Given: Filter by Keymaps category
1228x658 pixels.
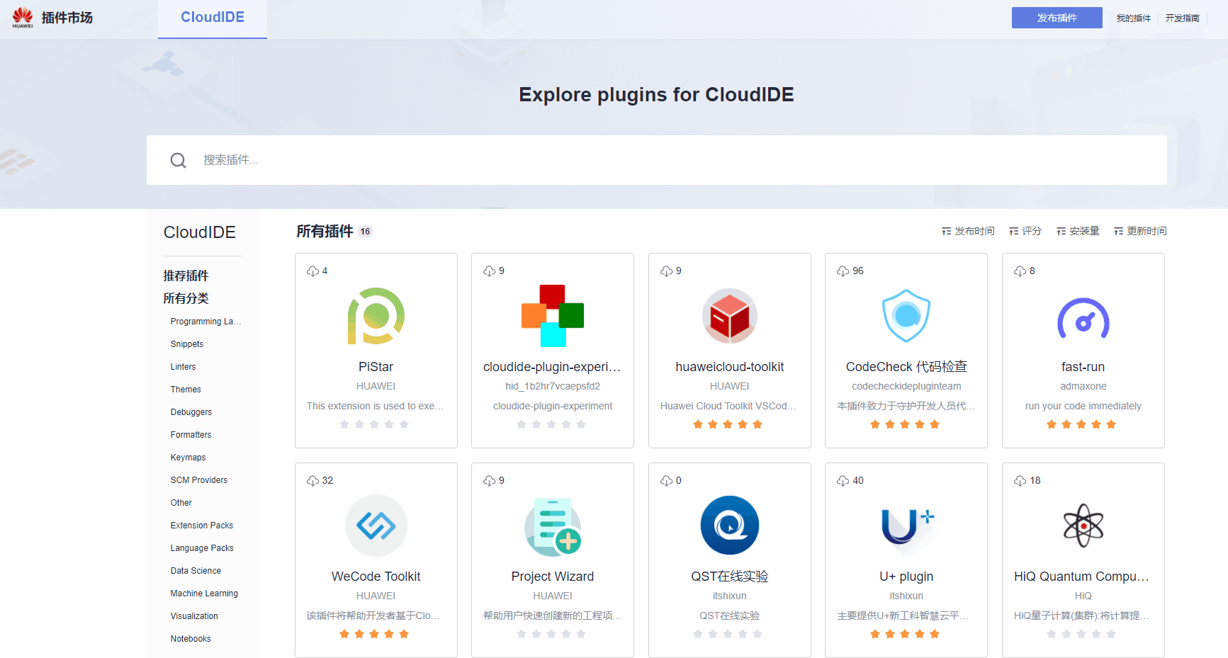Looking at the screenshot, I should 188,458.
